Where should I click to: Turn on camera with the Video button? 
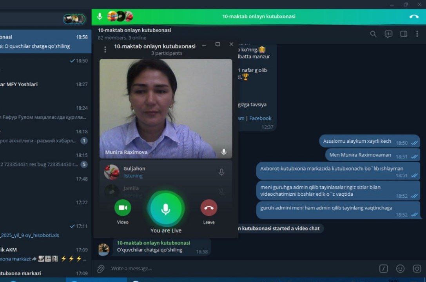coord(123,208)
